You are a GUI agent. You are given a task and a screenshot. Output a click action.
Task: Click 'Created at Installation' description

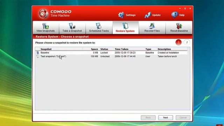tap(168, 53)
